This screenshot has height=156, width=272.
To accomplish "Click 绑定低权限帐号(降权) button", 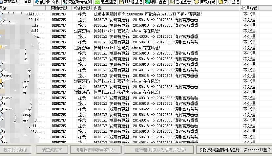I will coord(95,150).
